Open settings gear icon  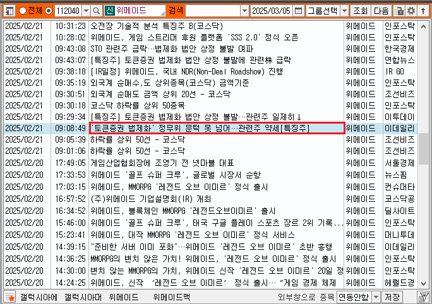[x=411, y=11]
